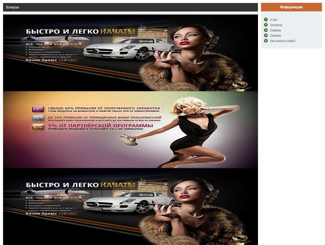
Task: Open the Платежи link
Action: pyautogui.click(x=275, y=35)
